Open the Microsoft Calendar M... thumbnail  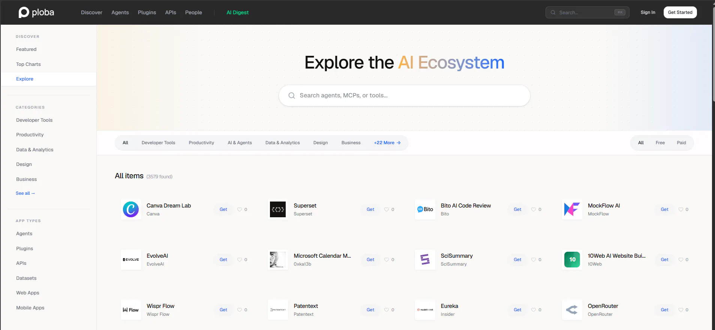[278, 260]
